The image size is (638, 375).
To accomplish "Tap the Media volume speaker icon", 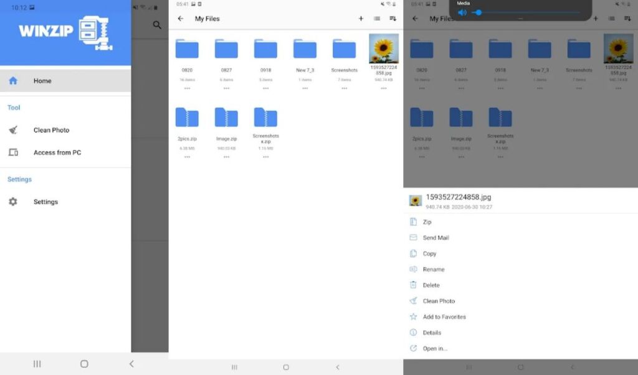I will point(462,12).
